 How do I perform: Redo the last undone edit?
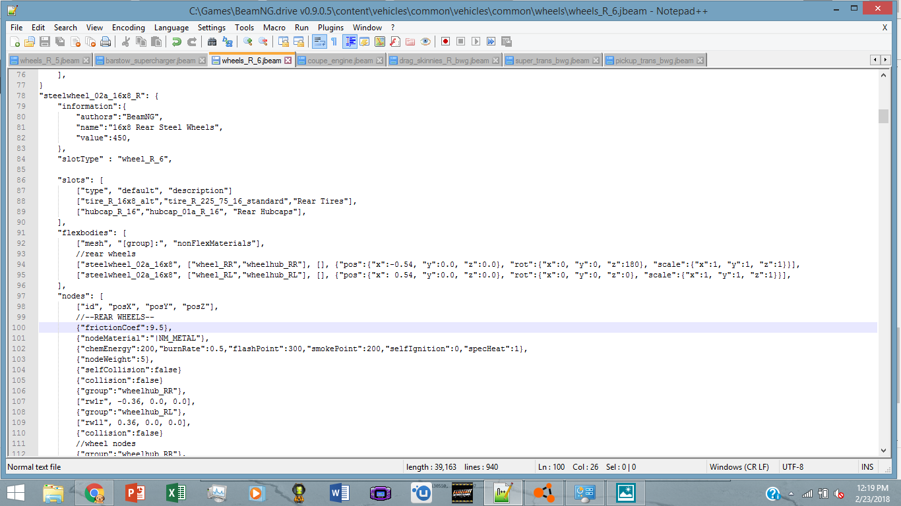coord(191,42)
